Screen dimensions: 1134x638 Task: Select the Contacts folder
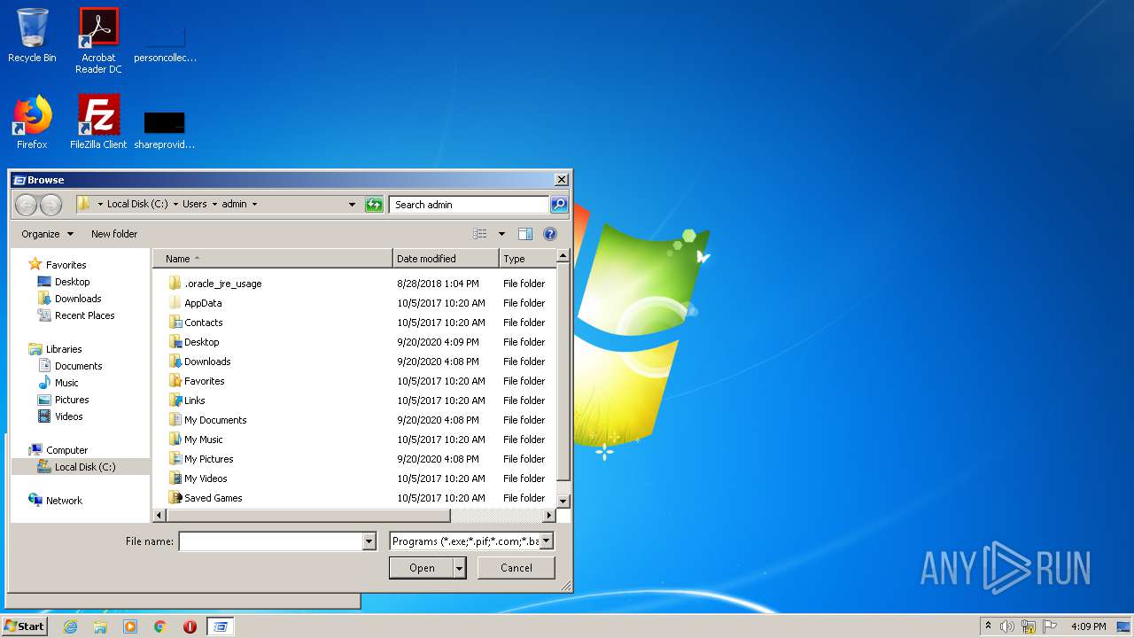(203, 323)
